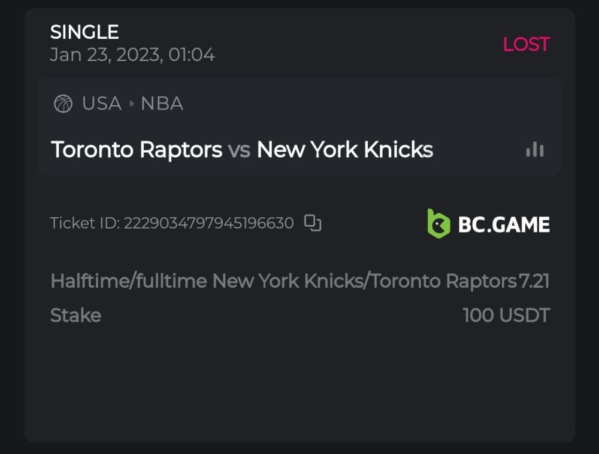Open match statistics bar chart icon
The height and width of the screenshot is (454, 599).
tap(534, 150)
